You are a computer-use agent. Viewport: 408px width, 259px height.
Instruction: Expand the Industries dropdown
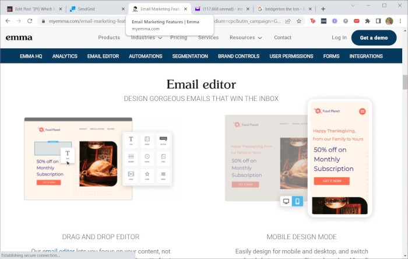[146, 37]
